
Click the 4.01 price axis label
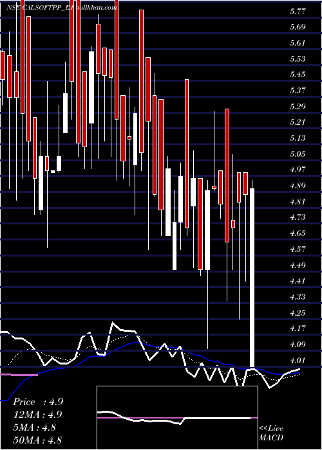click(298, 360)
